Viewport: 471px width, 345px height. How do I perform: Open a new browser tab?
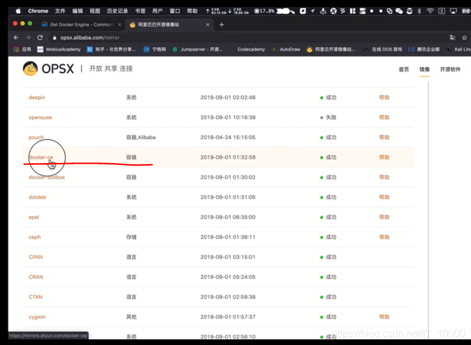pyautogui.click(x=221, y=24)
